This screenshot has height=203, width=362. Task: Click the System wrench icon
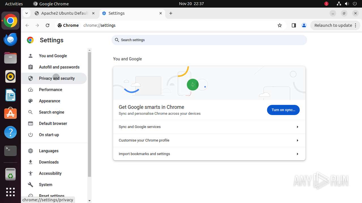coord(31,185)
